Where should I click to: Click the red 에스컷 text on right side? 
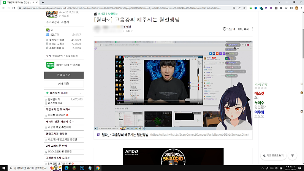pos(259,93)
